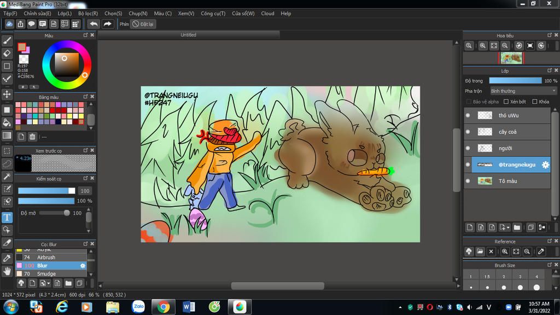Open the Pha trộn blend mode dropdown

523,91
